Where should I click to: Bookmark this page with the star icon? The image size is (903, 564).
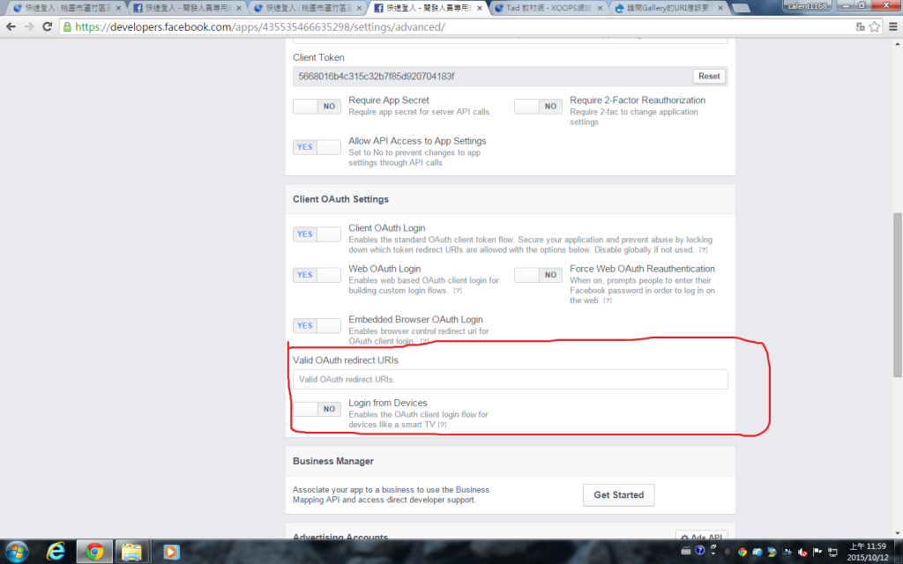[x=875, y=26]
